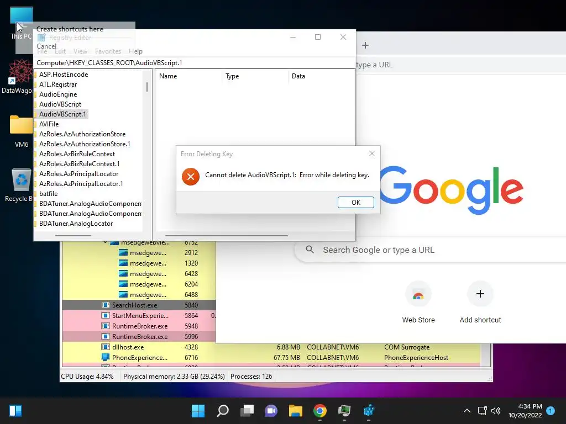Show hidden tray icons chevron
566x424 pixels.
point(467,411)
